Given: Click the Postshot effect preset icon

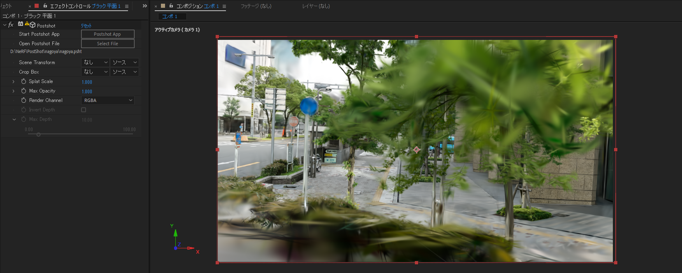Looking at the screenshot, I should [21, 24].
